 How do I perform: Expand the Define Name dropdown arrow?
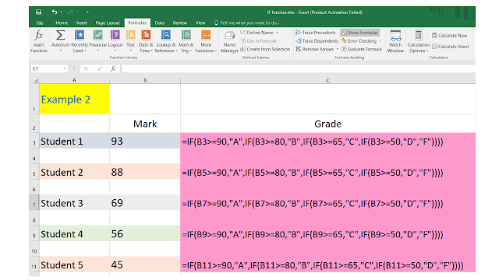[x=278, y=33]
